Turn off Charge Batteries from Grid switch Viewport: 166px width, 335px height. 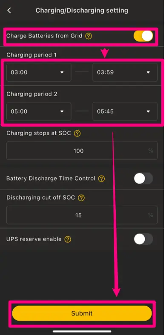coord(143,36)
